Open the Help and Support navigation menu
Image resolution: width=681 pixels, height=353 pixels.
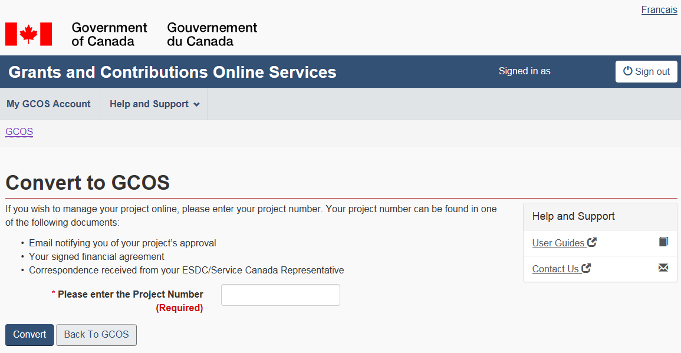pos(149,104)
